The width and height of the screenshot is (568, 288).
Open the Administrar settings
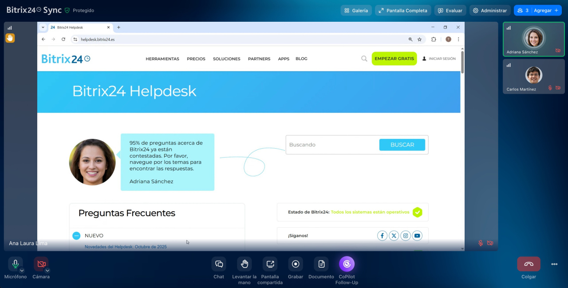[x=489, y=10]
